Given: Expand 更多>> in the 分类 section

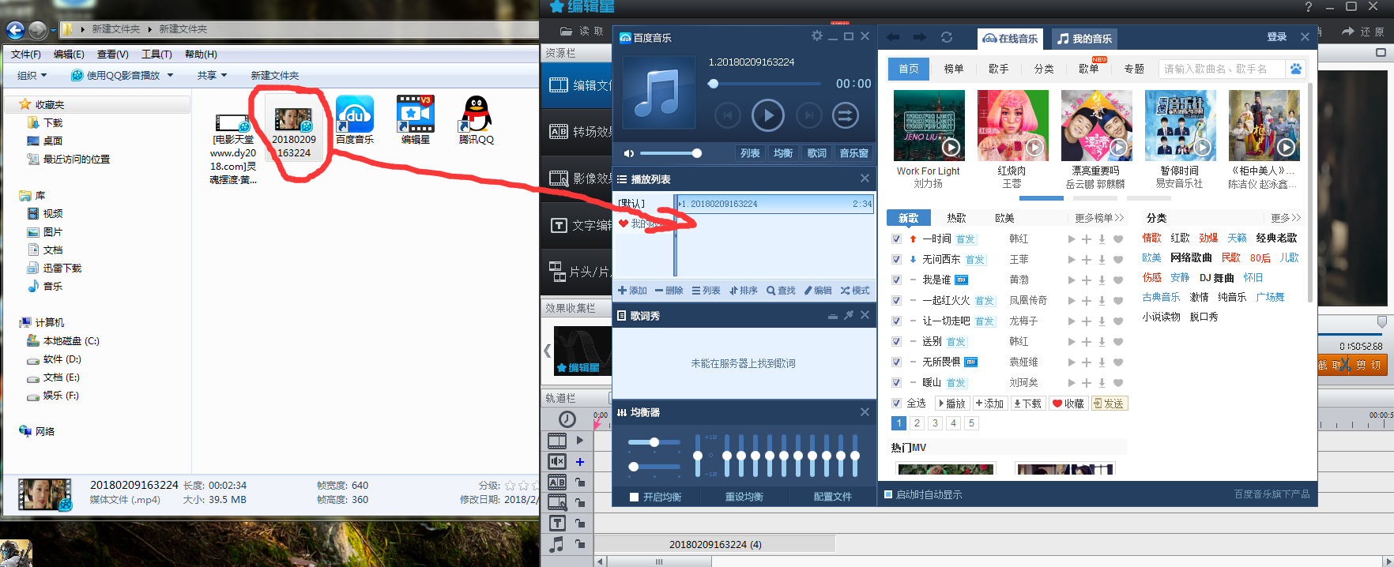Looking at the screenshot, I should tap(1286, 218).
